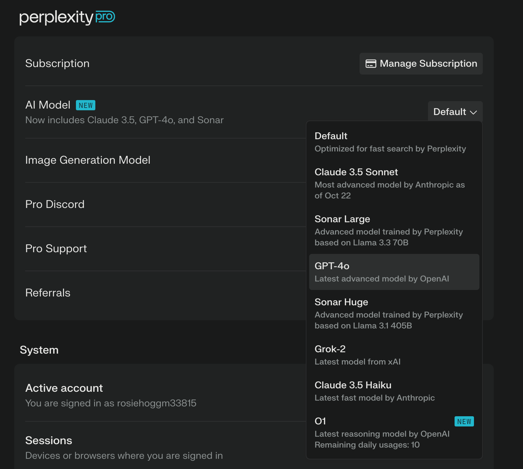Open the Referrals setting row
The width and height of the screenshot is (523, 469).
(165, 293)
